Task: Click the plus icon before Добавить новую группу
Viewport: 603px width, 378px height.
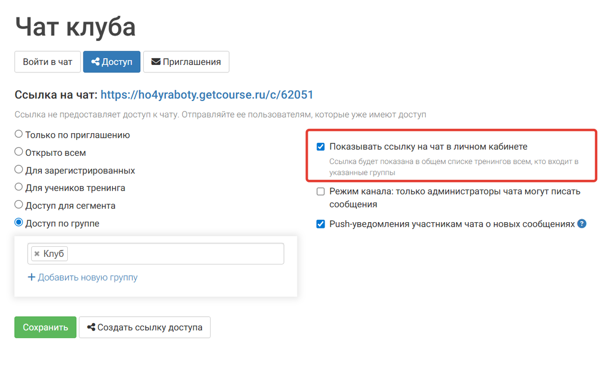Action: [x=31, y=277]
